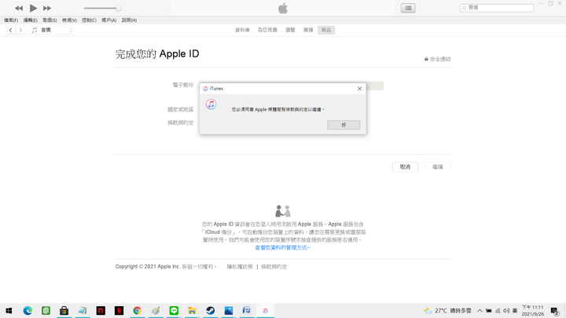Screen dimensions: 566x318
Task: Click the Apple logo in the top bar
Action: click(283, 8)
